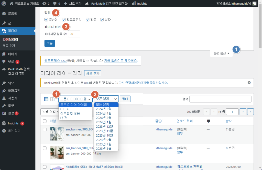262x170 pixels.
Task: Click 새로 추가 button beside 미디어 라이브러리
Action: point(93,73)
